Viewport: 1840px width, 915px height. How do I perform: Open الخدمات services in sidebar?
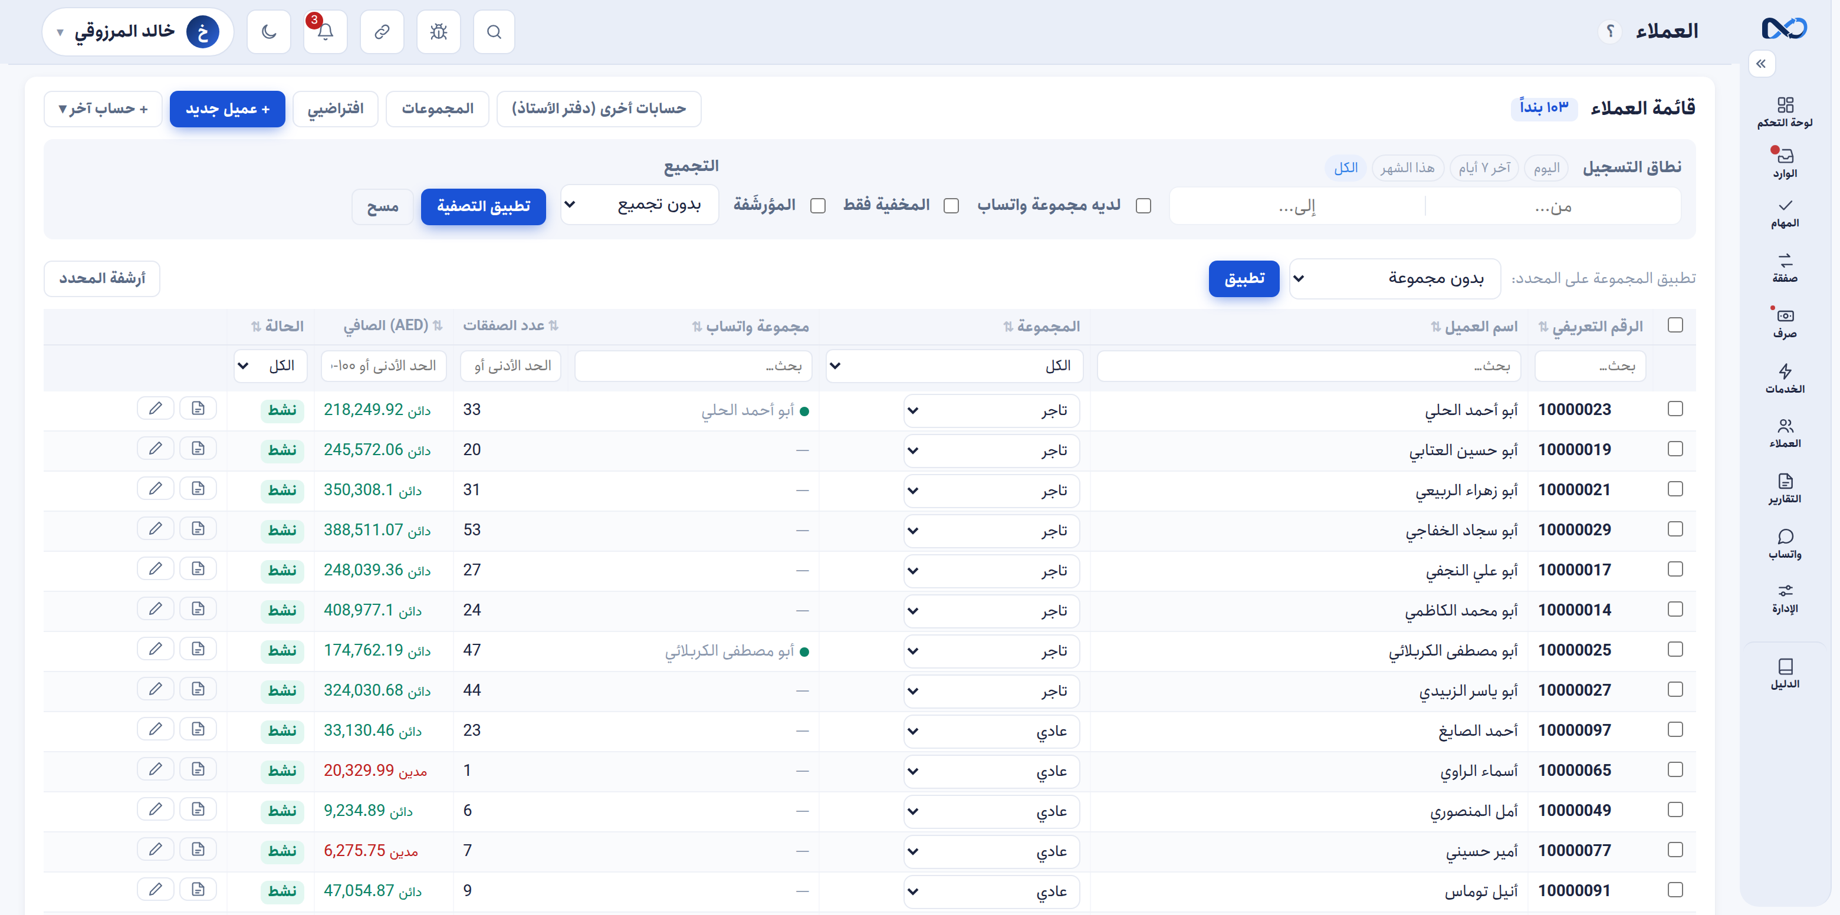point(1785,378)
